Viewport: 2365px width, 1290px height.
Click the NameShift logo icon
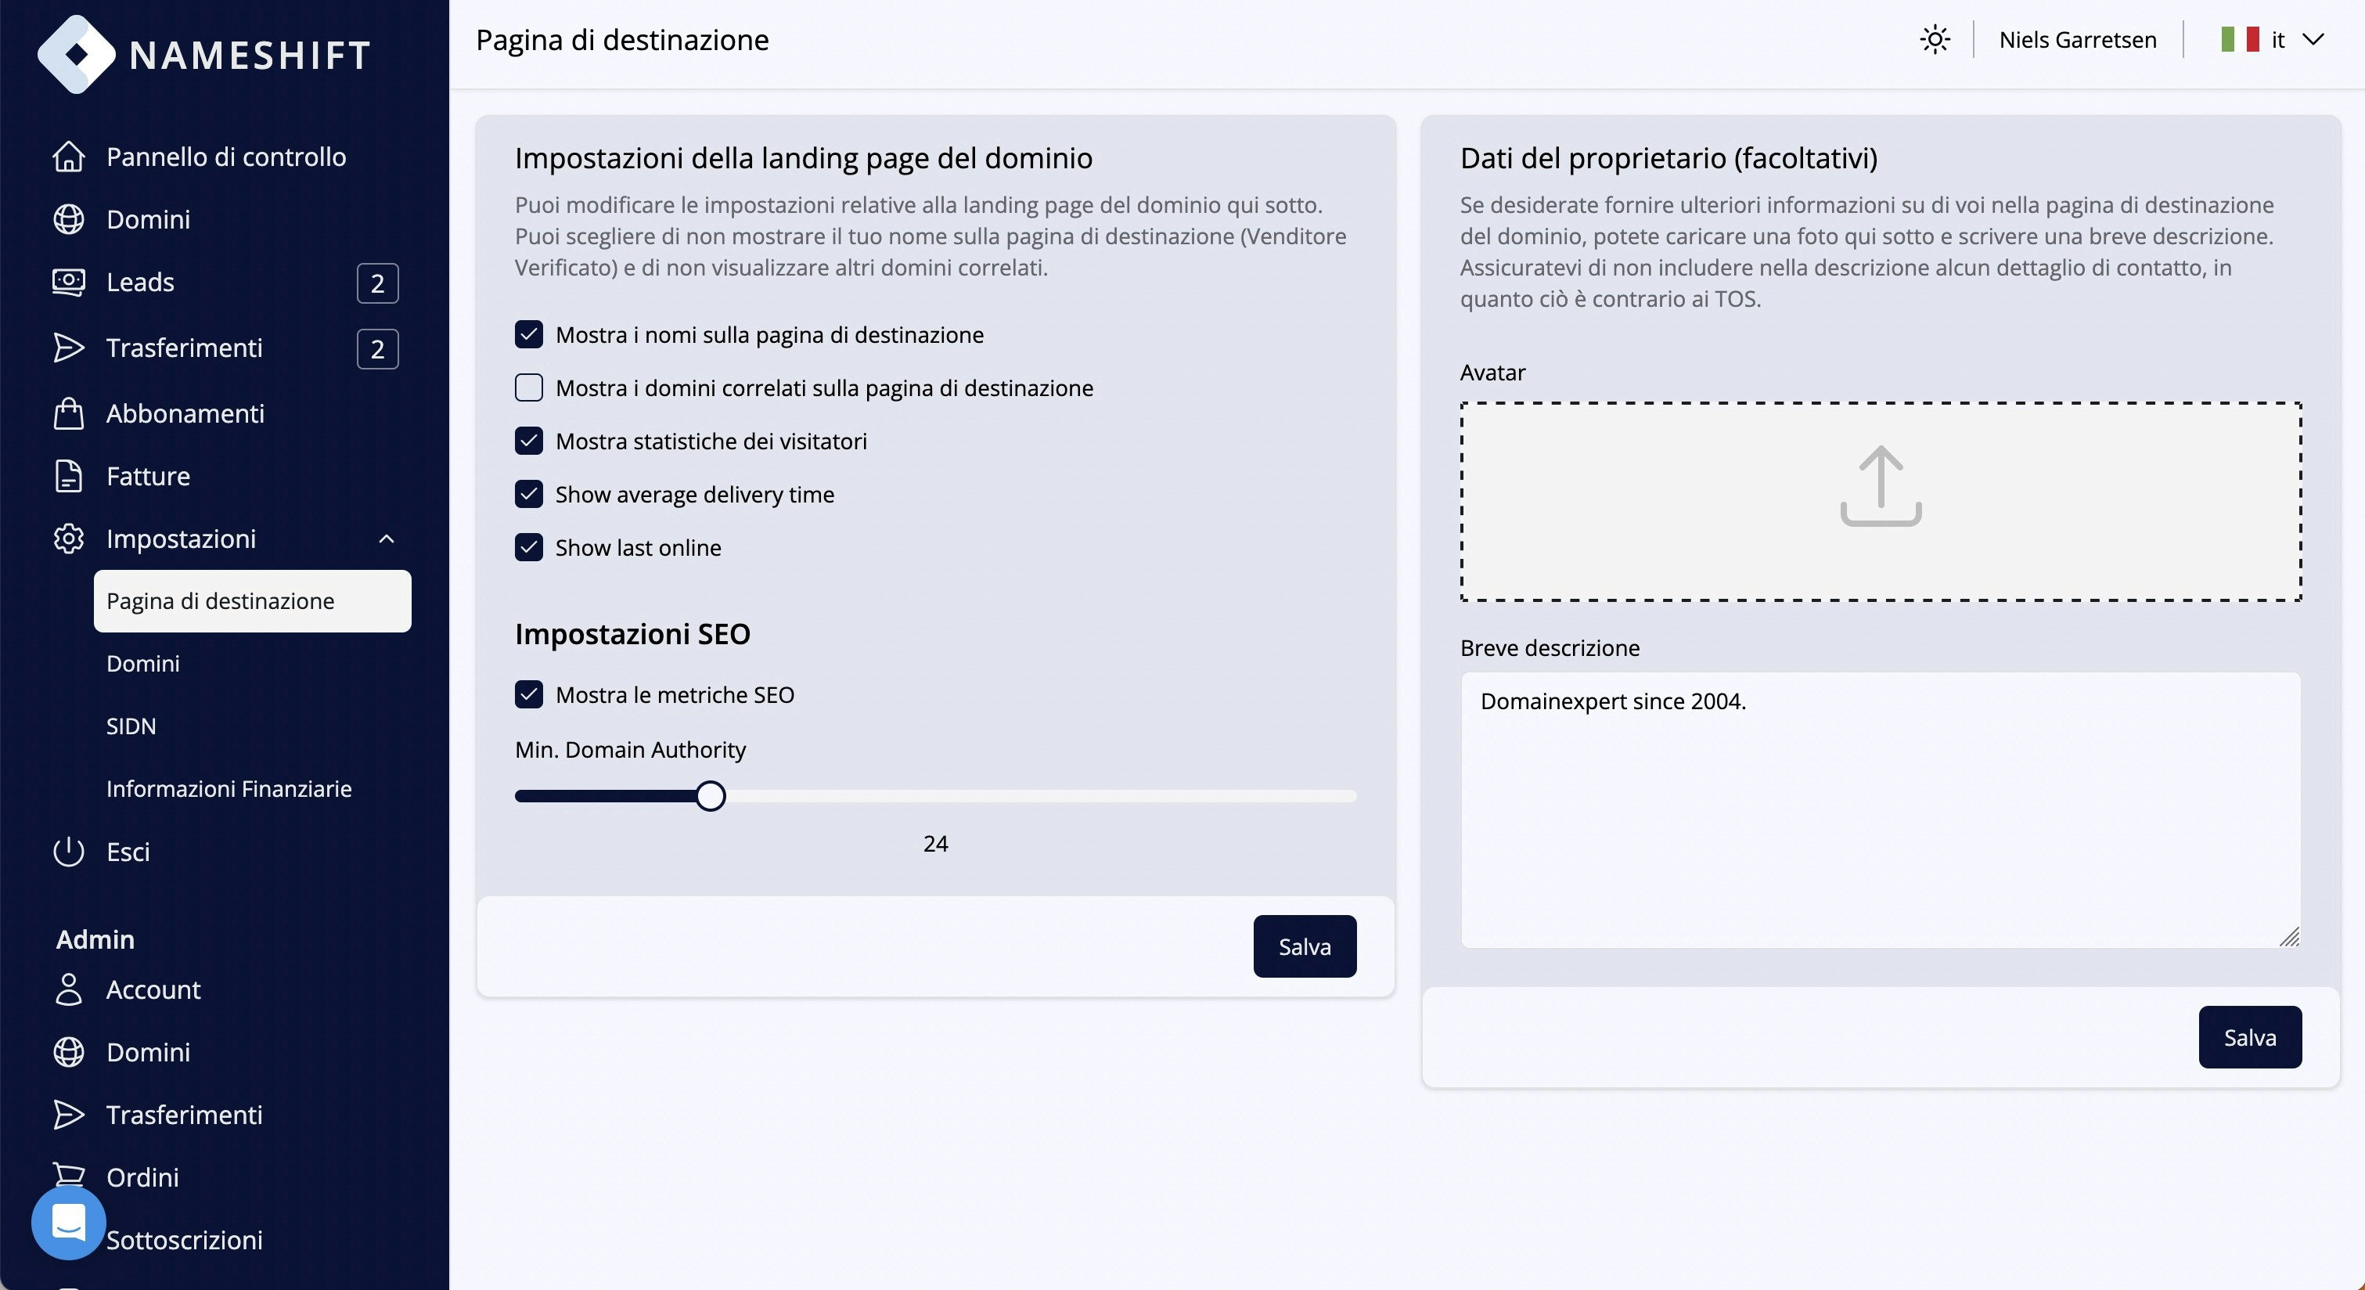pyautogui.click(x=76, y=54)
